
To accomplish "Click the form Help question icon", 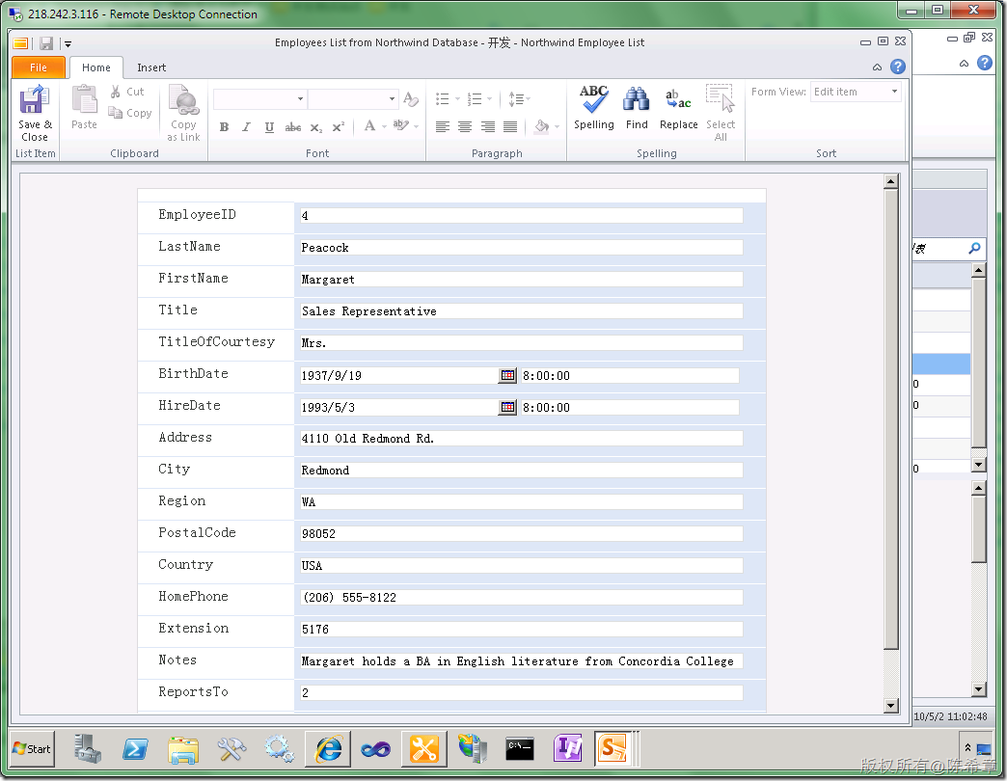I will [898, 67].
